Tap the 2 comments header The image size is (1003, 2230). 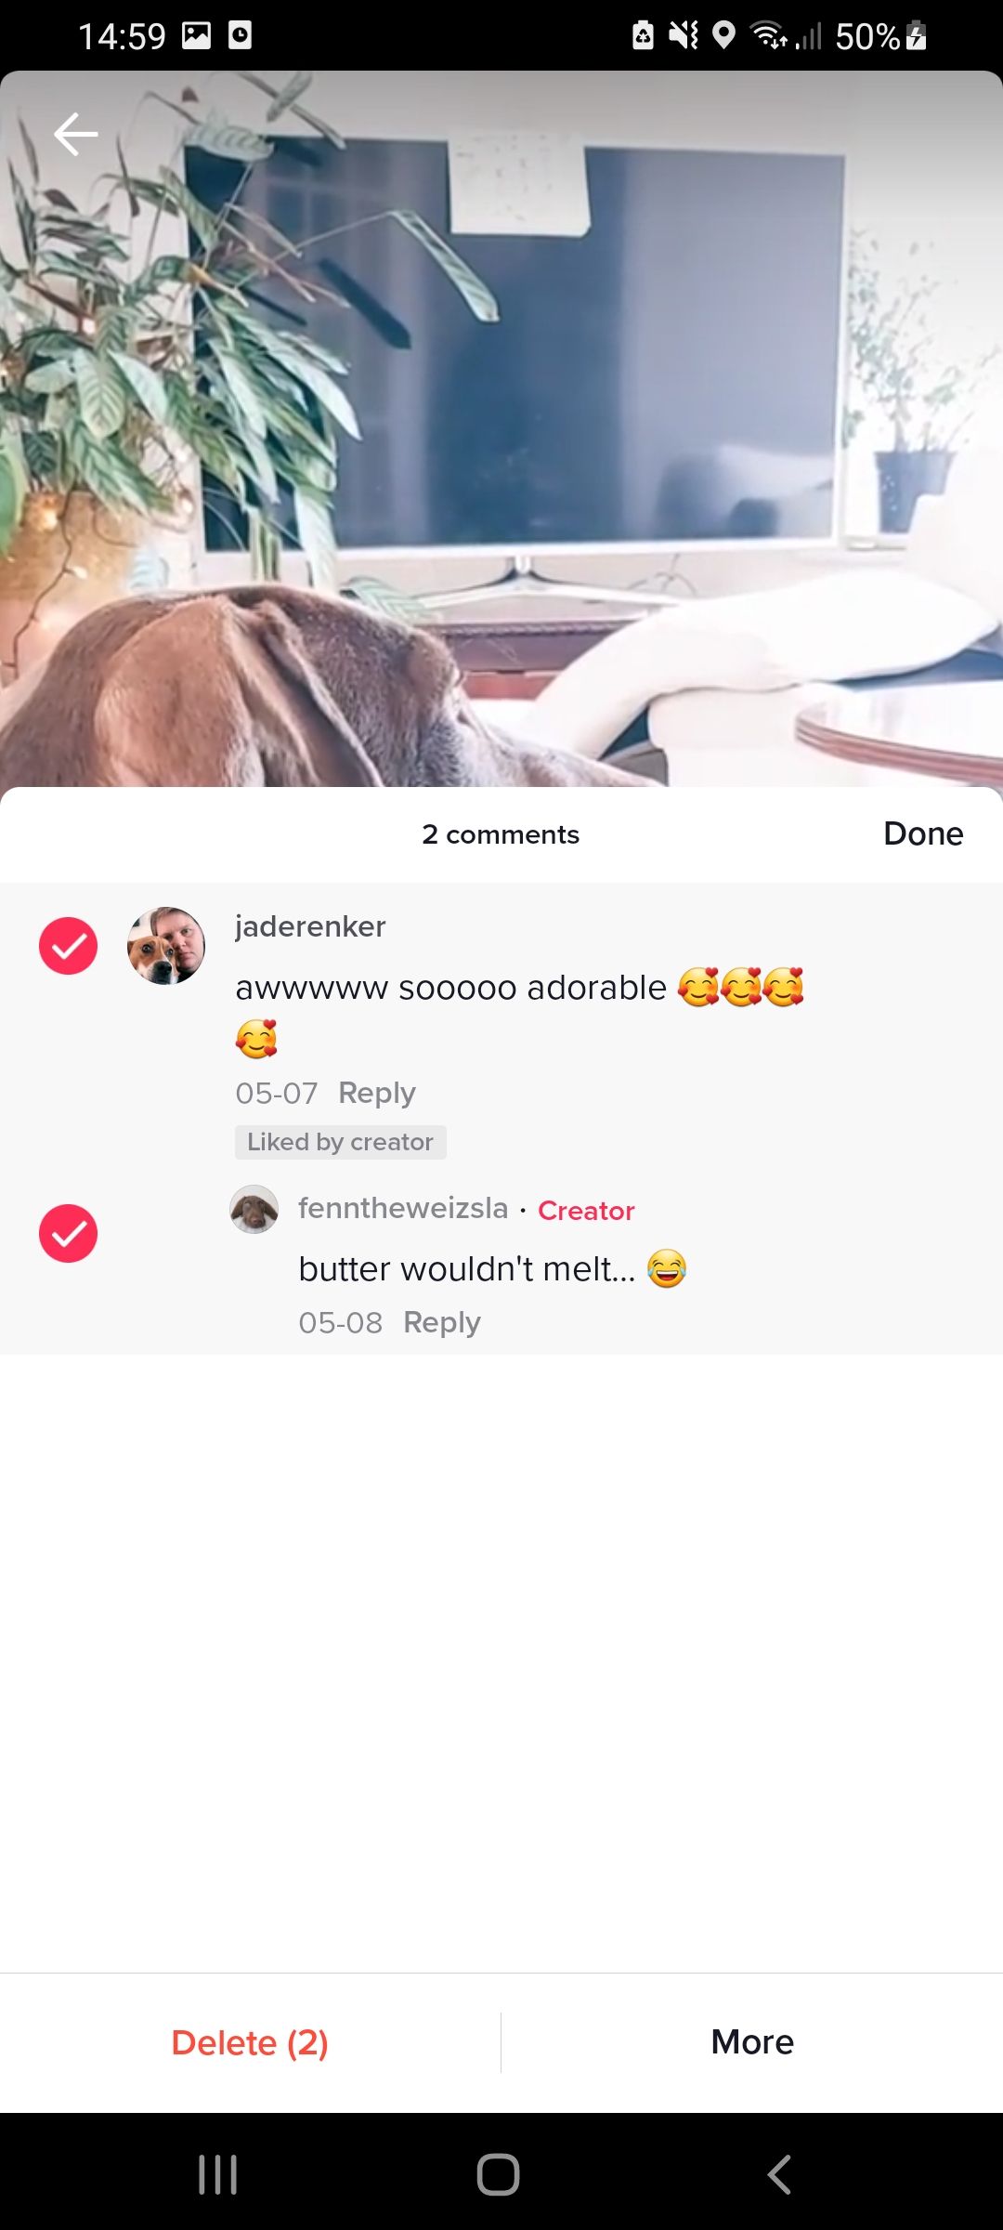501,834
